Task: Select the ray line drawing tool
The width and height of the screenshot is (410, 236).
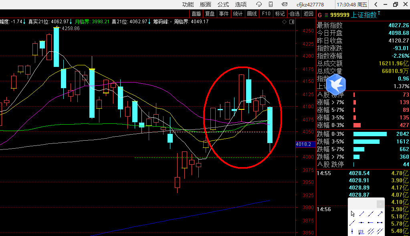Action: (x=352, y=223)
